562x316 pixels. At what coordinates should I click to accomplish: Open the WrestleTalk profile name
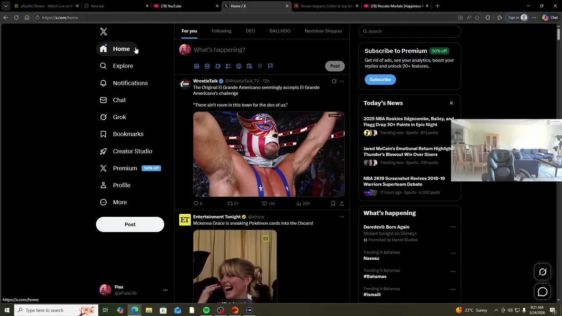205,81
